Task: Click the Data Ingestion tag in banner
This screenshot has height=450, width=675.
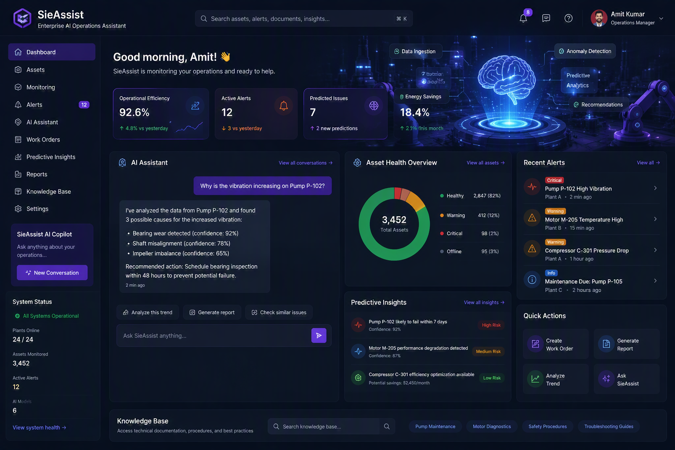Action: pos(415,51)
